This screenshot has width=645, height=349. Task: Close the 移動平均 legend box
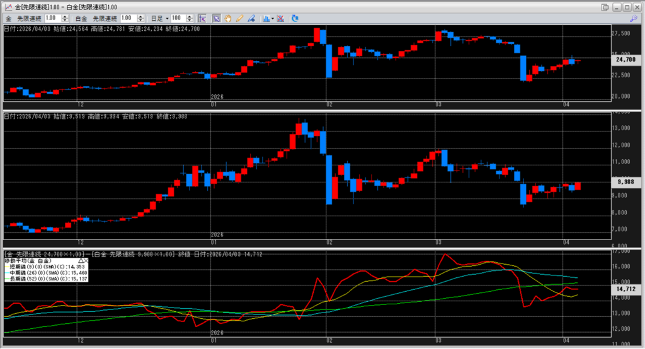[86, 261]
